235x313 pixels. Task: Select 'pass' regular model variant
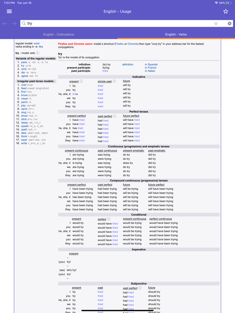click(x=24, y=62)
